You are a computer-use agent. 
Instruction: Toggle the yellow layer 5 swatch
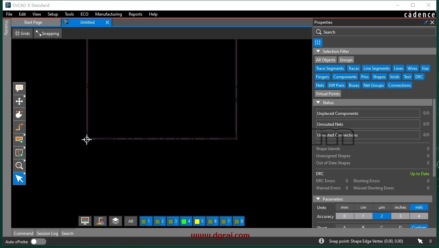point(199,221)
